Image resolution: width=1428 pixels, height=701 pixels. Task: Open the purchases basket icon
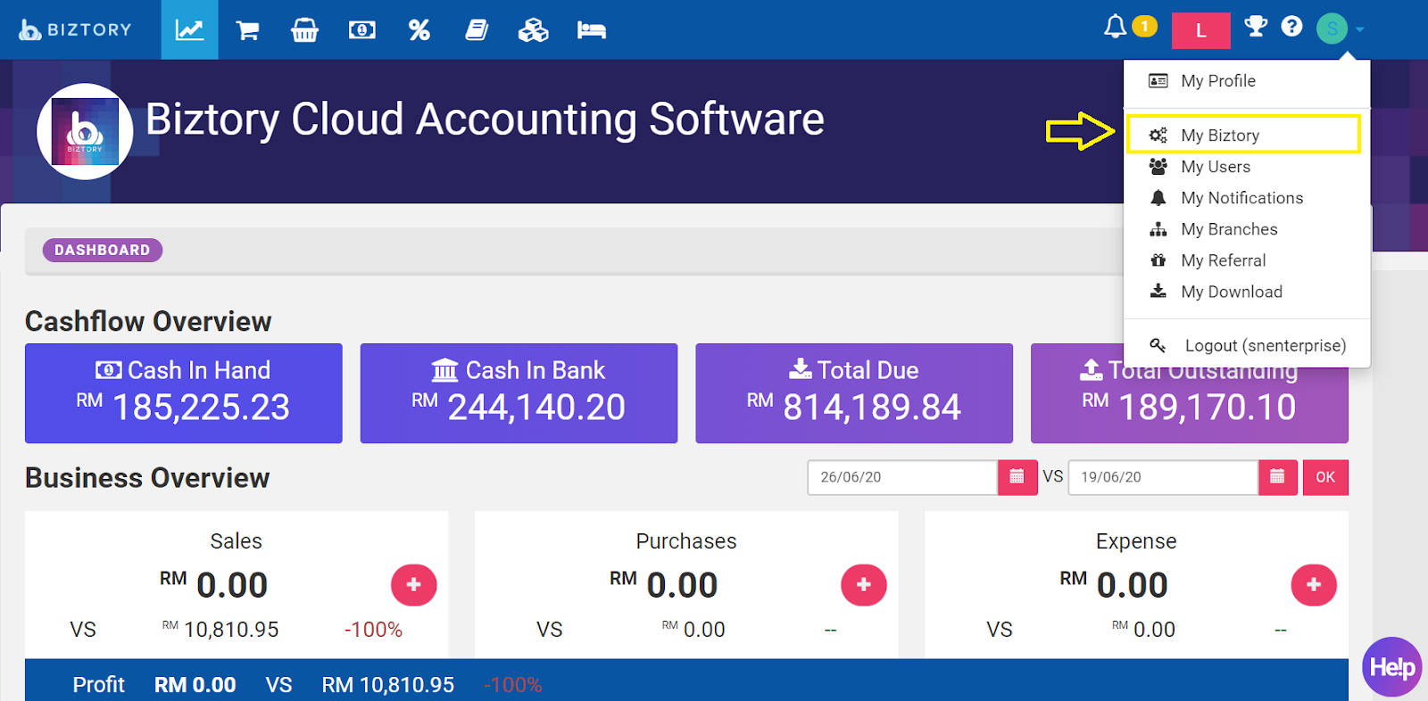[x=304, y=30]
